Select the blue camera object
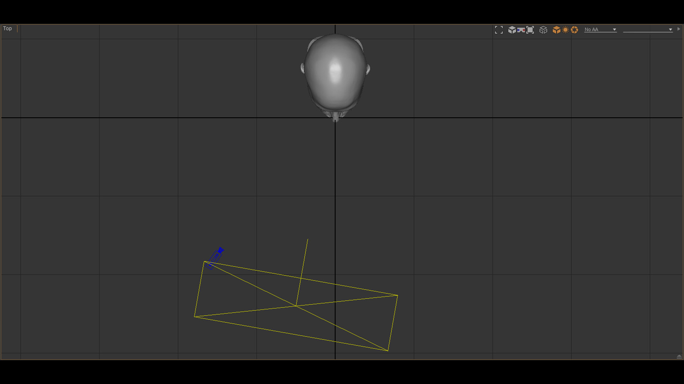684x384 pixels. coord(215,258)
